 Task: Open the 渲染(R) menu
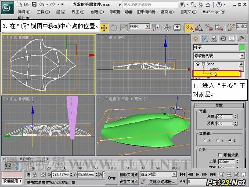[x=167, y=12]
